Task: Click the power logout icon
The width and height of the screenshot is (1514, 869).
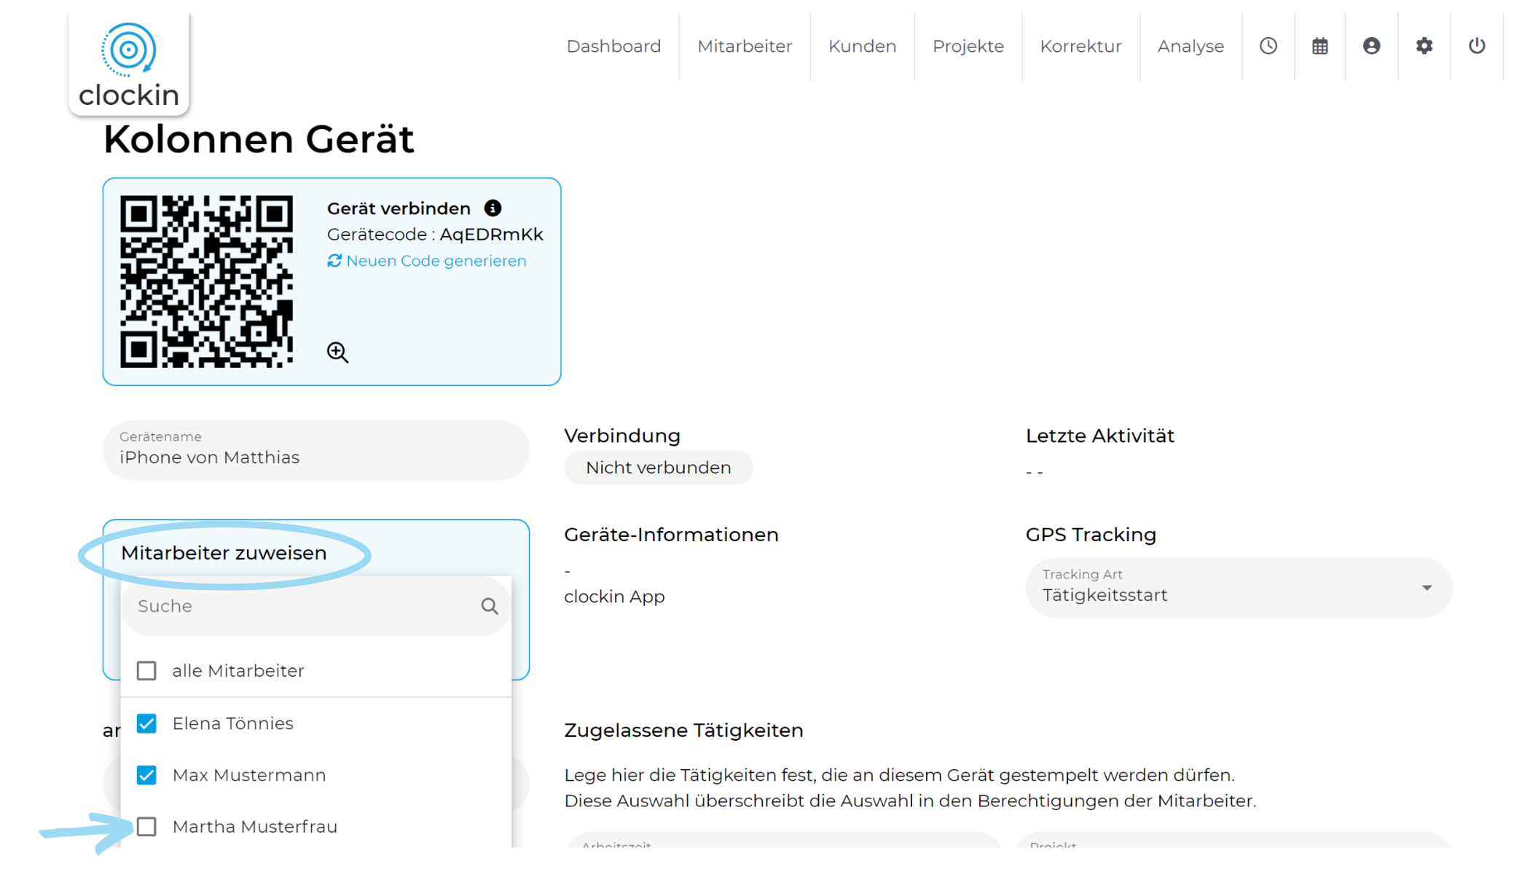Action: [1477, 46]
